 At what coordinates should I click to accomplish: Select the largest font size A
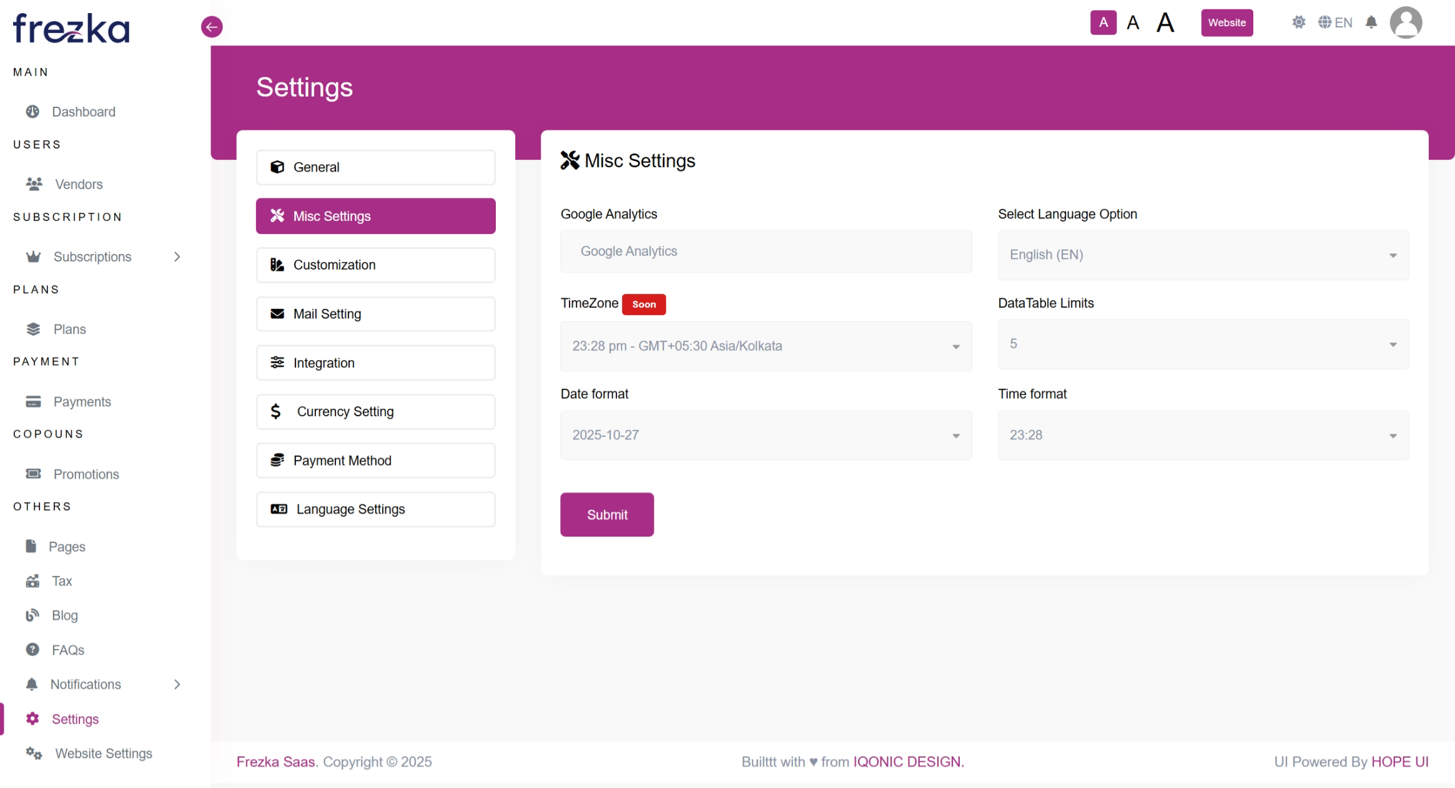pos(1165,23)
